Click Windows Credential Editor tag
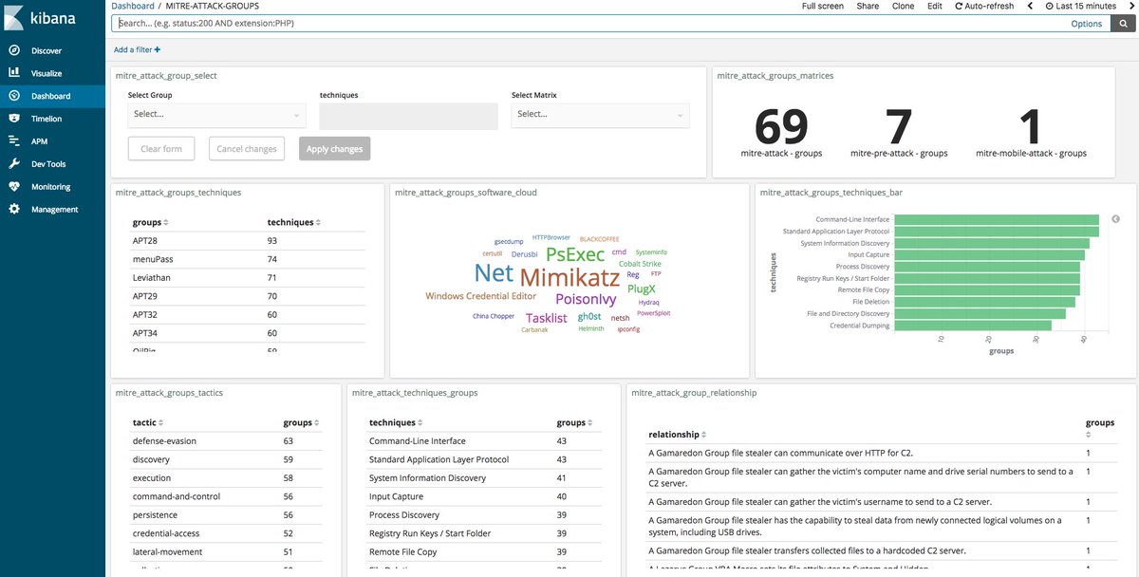Image resolution: width=1139 pixels, height=577 pixels. (x=481, y=296)
